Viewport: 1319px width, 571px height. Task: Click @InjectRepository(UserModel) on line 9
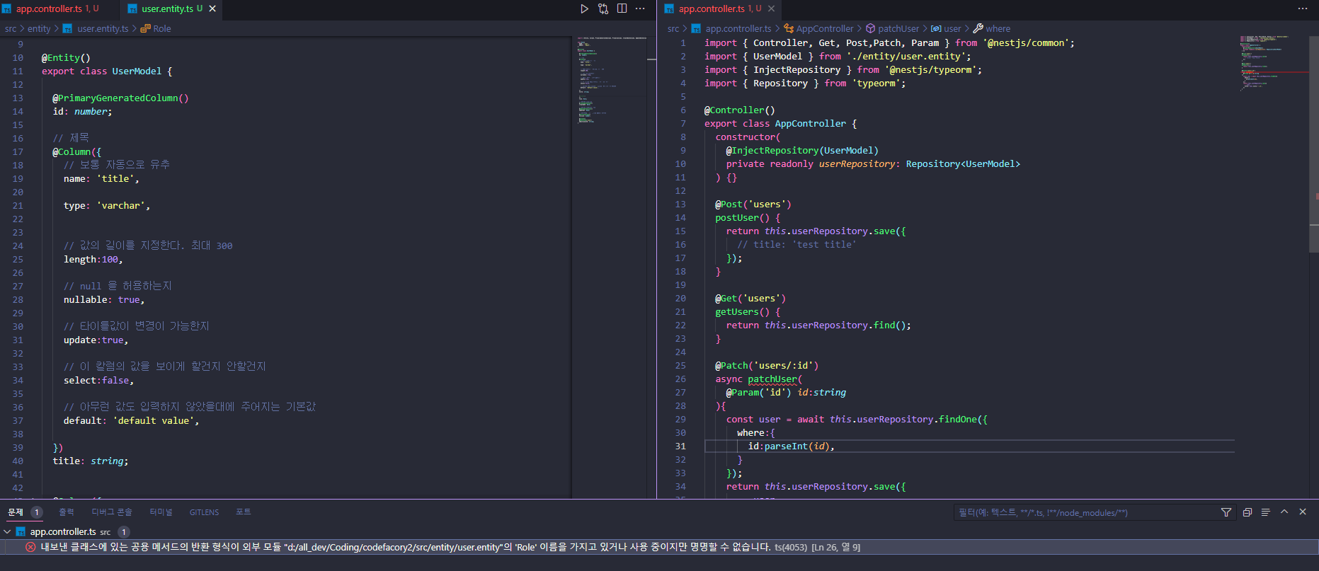click(802, 151)
